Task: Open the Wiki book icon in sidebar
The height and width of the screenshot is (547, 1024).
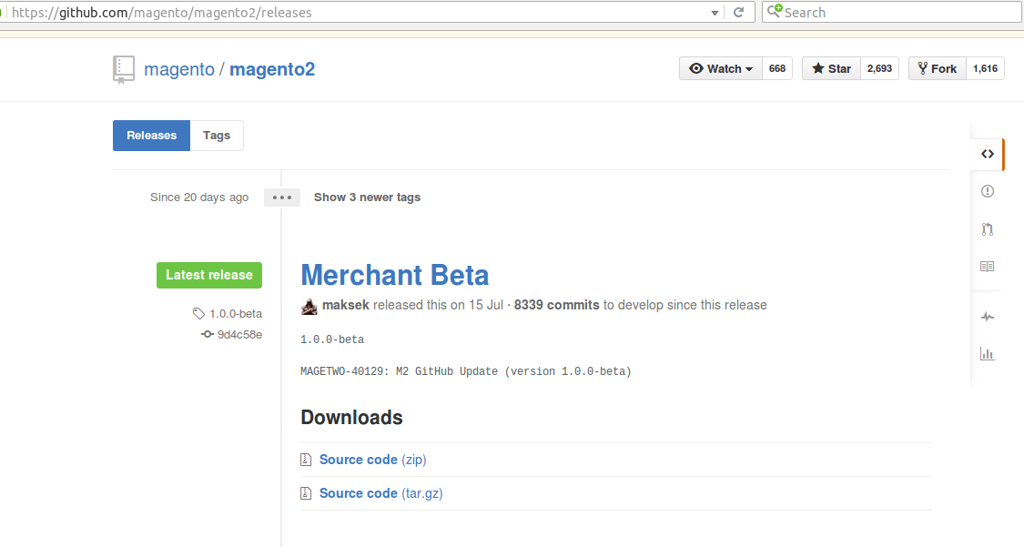Action: (x=988, y=267)
